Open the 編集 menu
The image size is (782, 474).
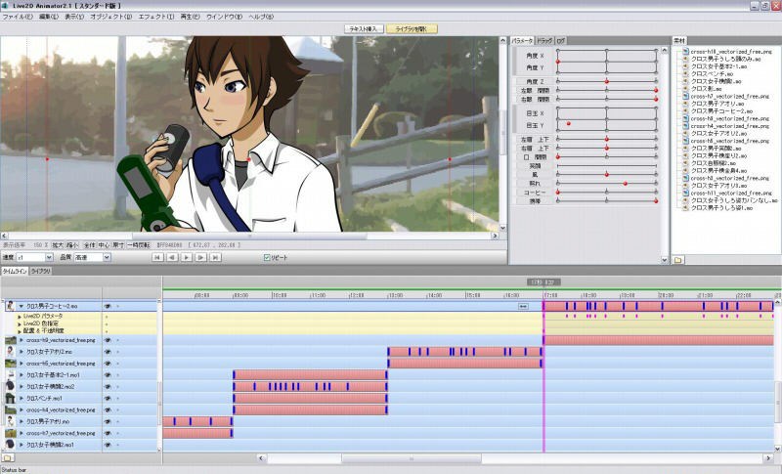(x=49, y=17)
